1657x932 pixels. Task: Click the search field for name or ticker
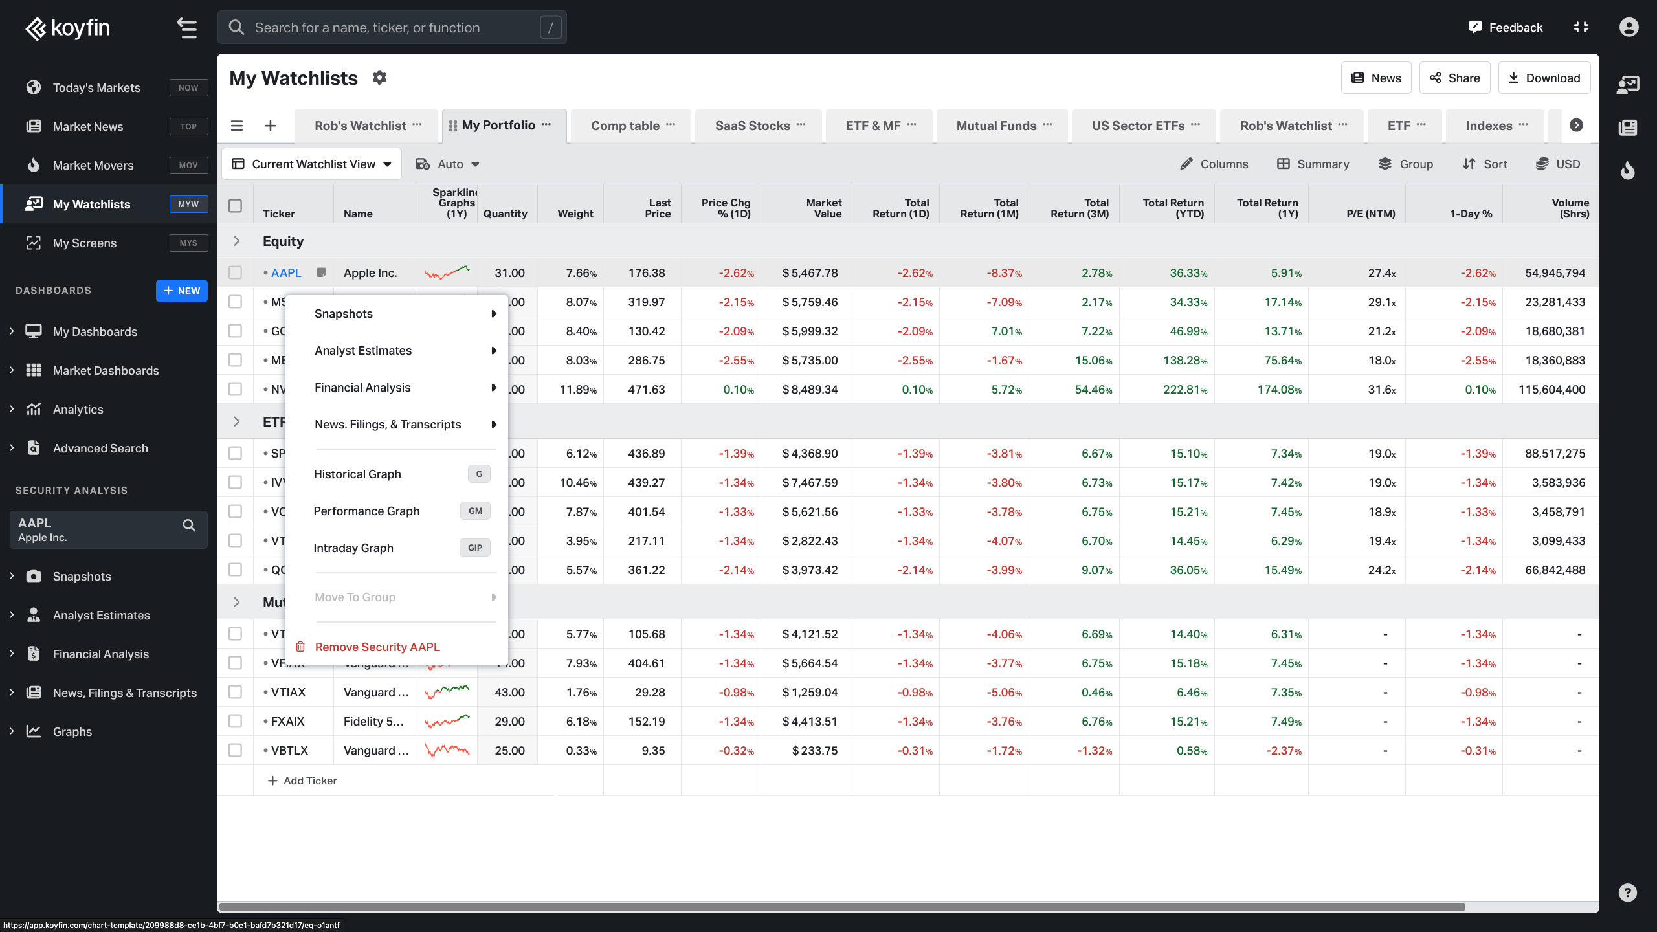click(392, 27)
